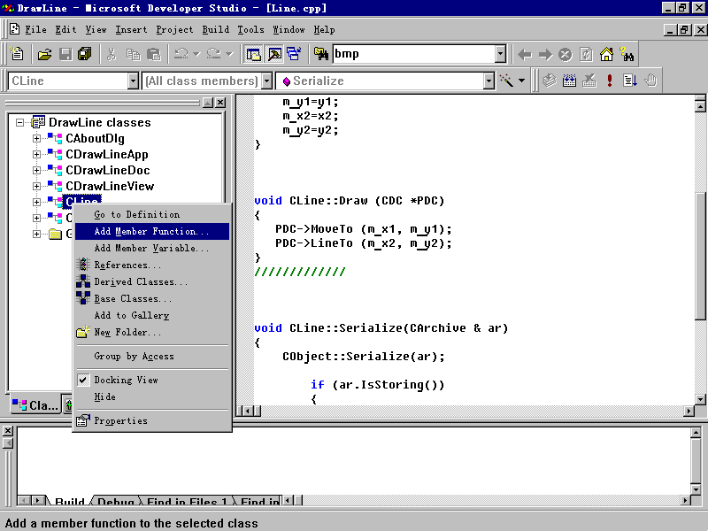
Task: Cut selection using the scissors icon
Action: tap(112, 55)
